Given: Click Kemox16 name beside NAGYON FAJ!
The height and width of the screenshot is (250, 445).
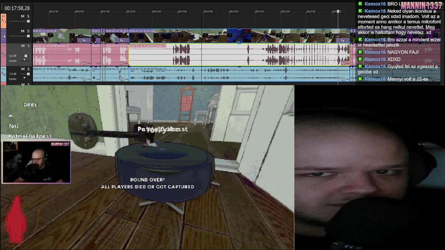Looking at the screenshot, I should pyautogui.click(x=375, y=52).
